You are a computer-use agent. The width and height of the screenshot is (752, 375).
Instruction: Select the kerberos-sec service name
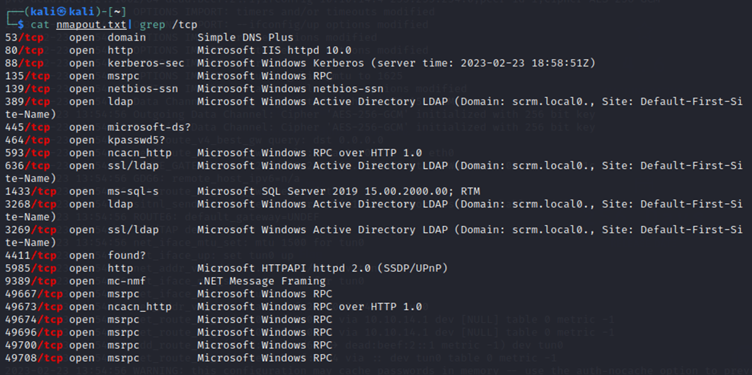click(146, 63)
